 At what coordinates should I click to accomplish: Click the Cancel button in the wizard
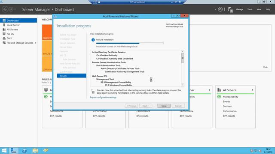(178, 106)
